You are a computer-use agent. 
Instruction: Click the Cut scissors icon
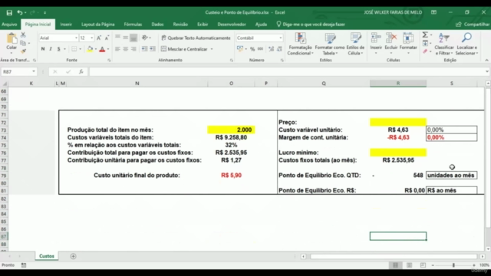[x=23, y=34]
